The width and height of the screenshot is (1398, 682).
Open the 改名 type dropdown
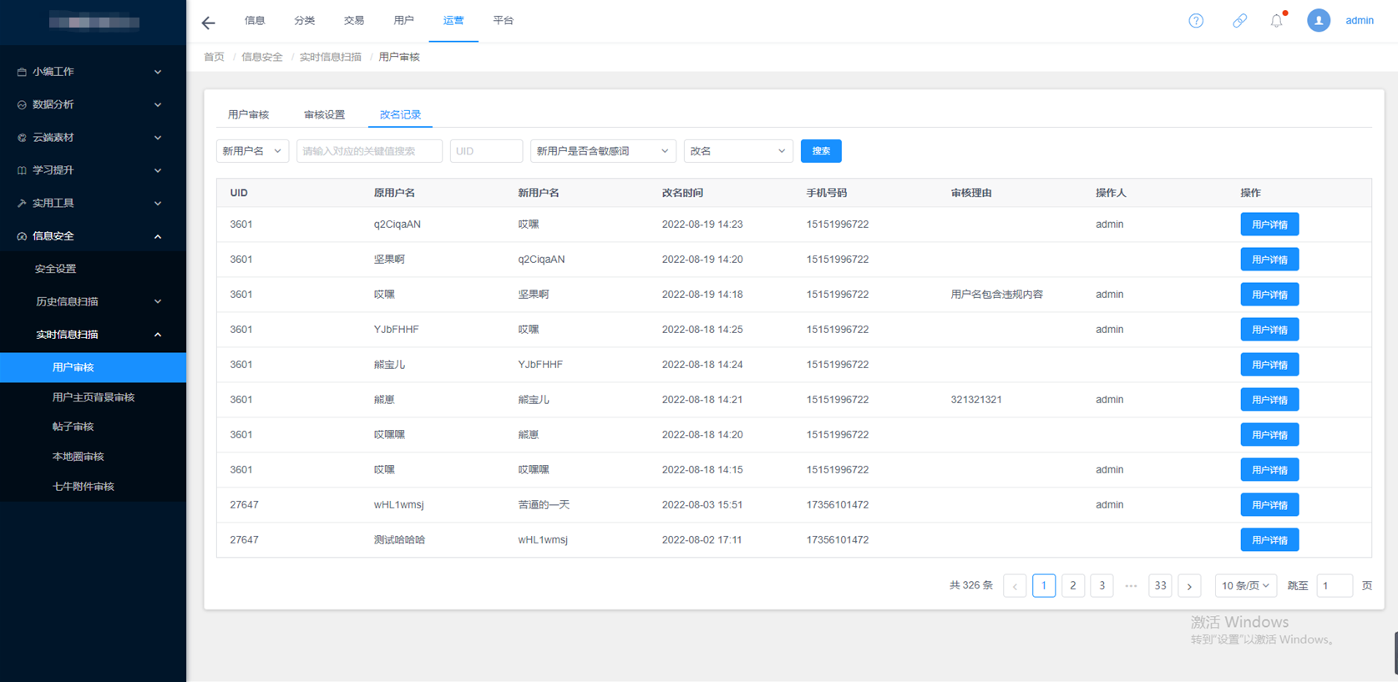point(738,151)
